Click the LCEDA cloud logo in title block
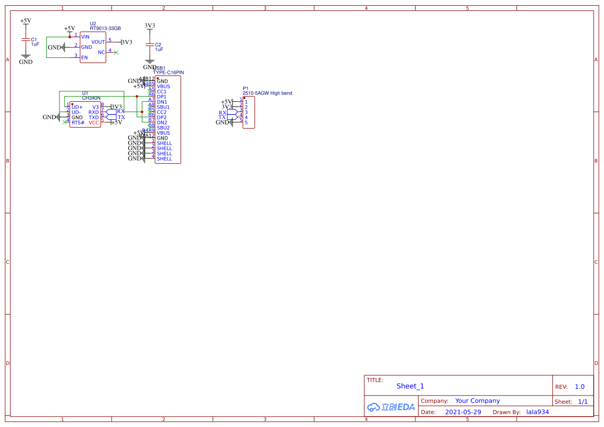604x427 pixels. [391, 407]
